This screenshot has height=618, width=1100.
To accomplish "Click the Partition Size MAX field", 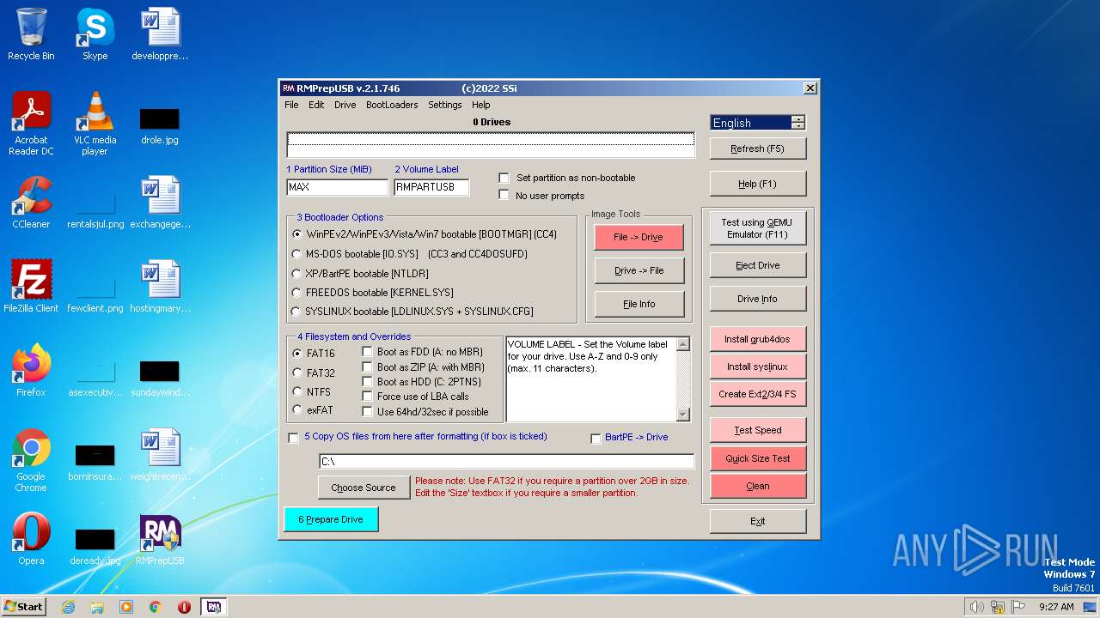I will click(x=338, y=187).
